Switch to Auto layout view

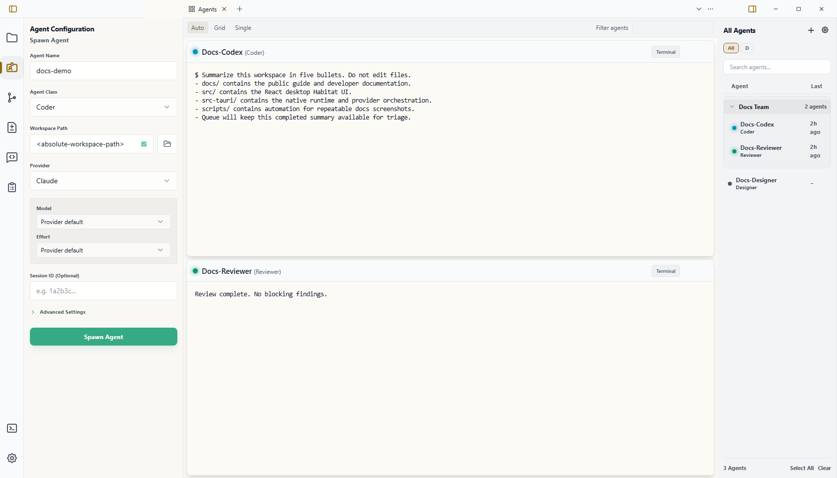point(198,28)
